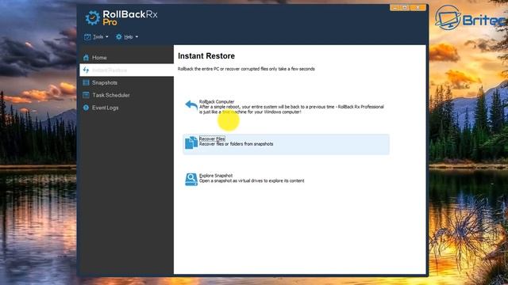
Task: Open Event Logs sidebar page
Action: pos(126,108)
